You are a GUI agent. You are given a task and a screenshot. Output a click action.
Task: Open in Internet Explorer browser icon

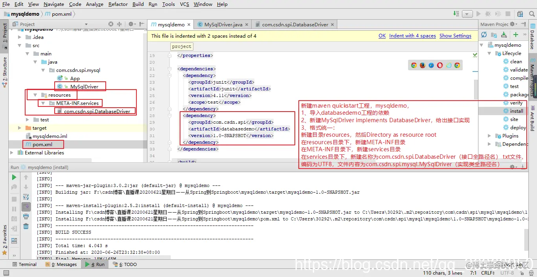[449, 65]
